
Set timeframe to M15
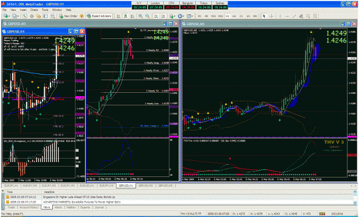(x=214, y=16)
